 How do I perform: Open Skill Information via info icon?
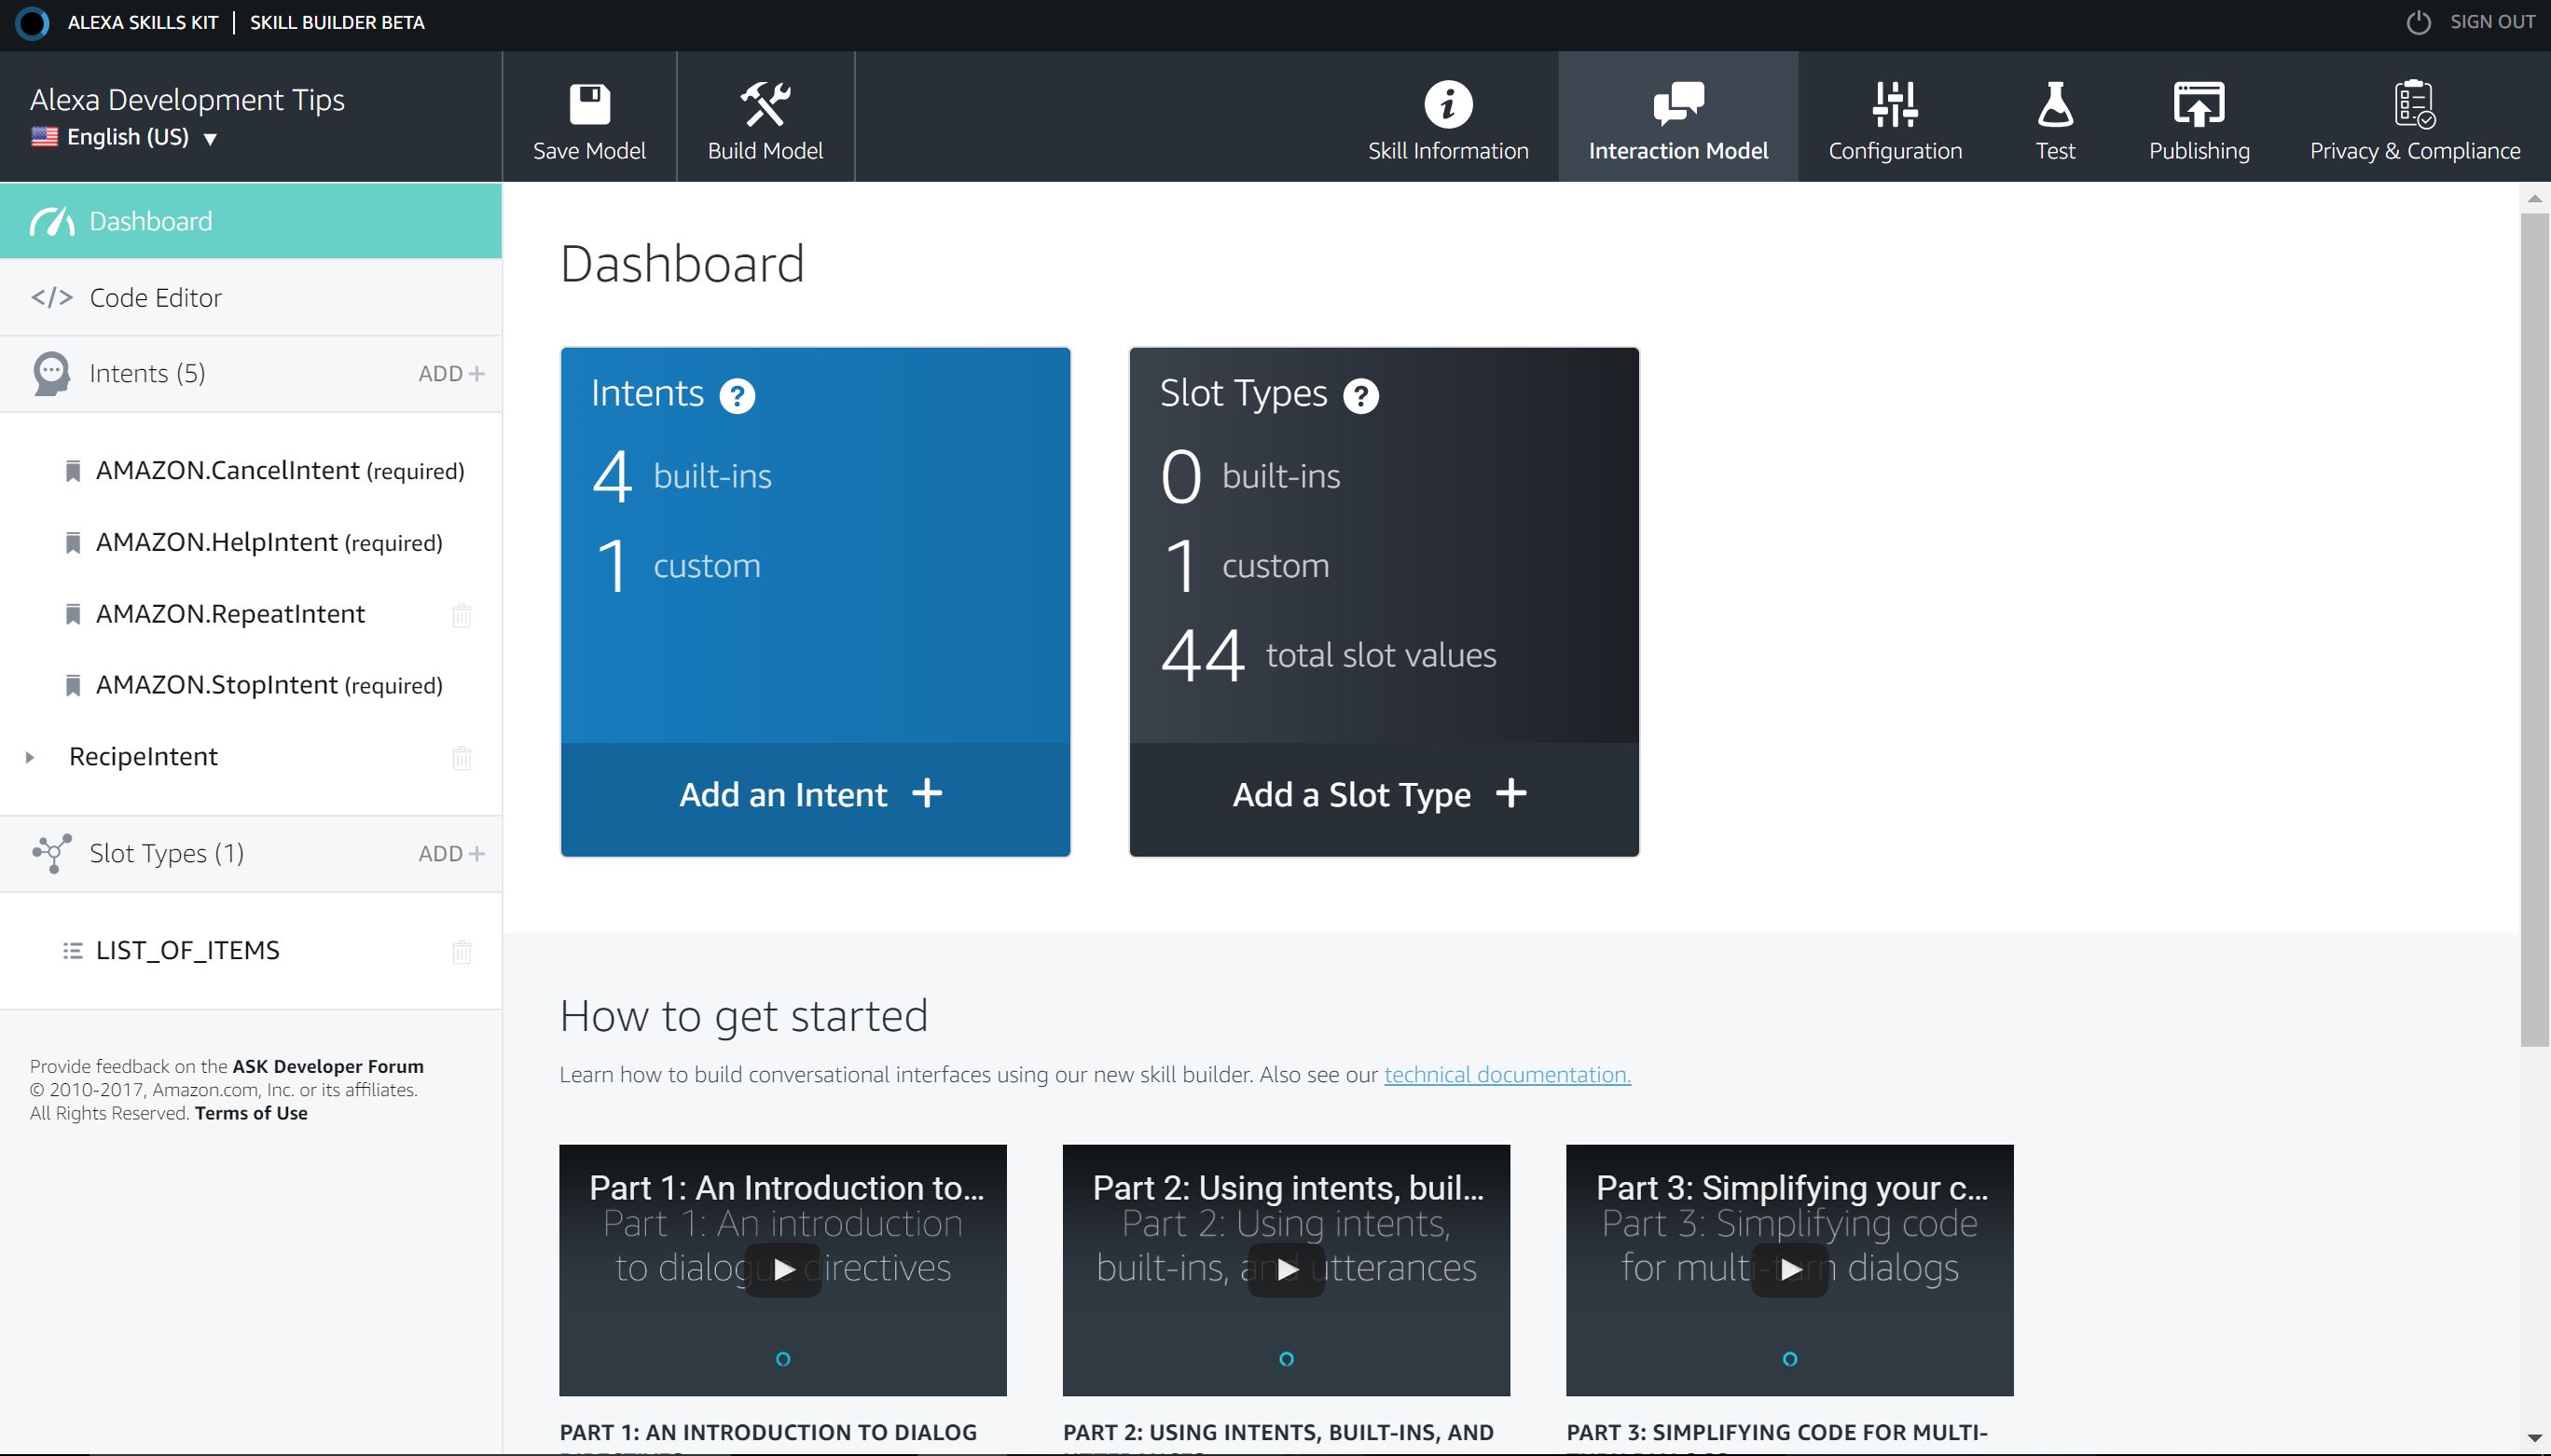(x=1447, y=104)
